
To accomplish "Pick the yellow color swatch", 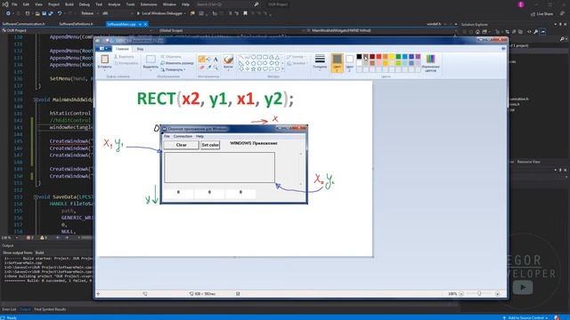I will pyautogui.click(x=392, y=57).
